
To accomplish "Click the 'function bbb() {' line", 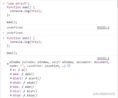I will click(21, 38).
